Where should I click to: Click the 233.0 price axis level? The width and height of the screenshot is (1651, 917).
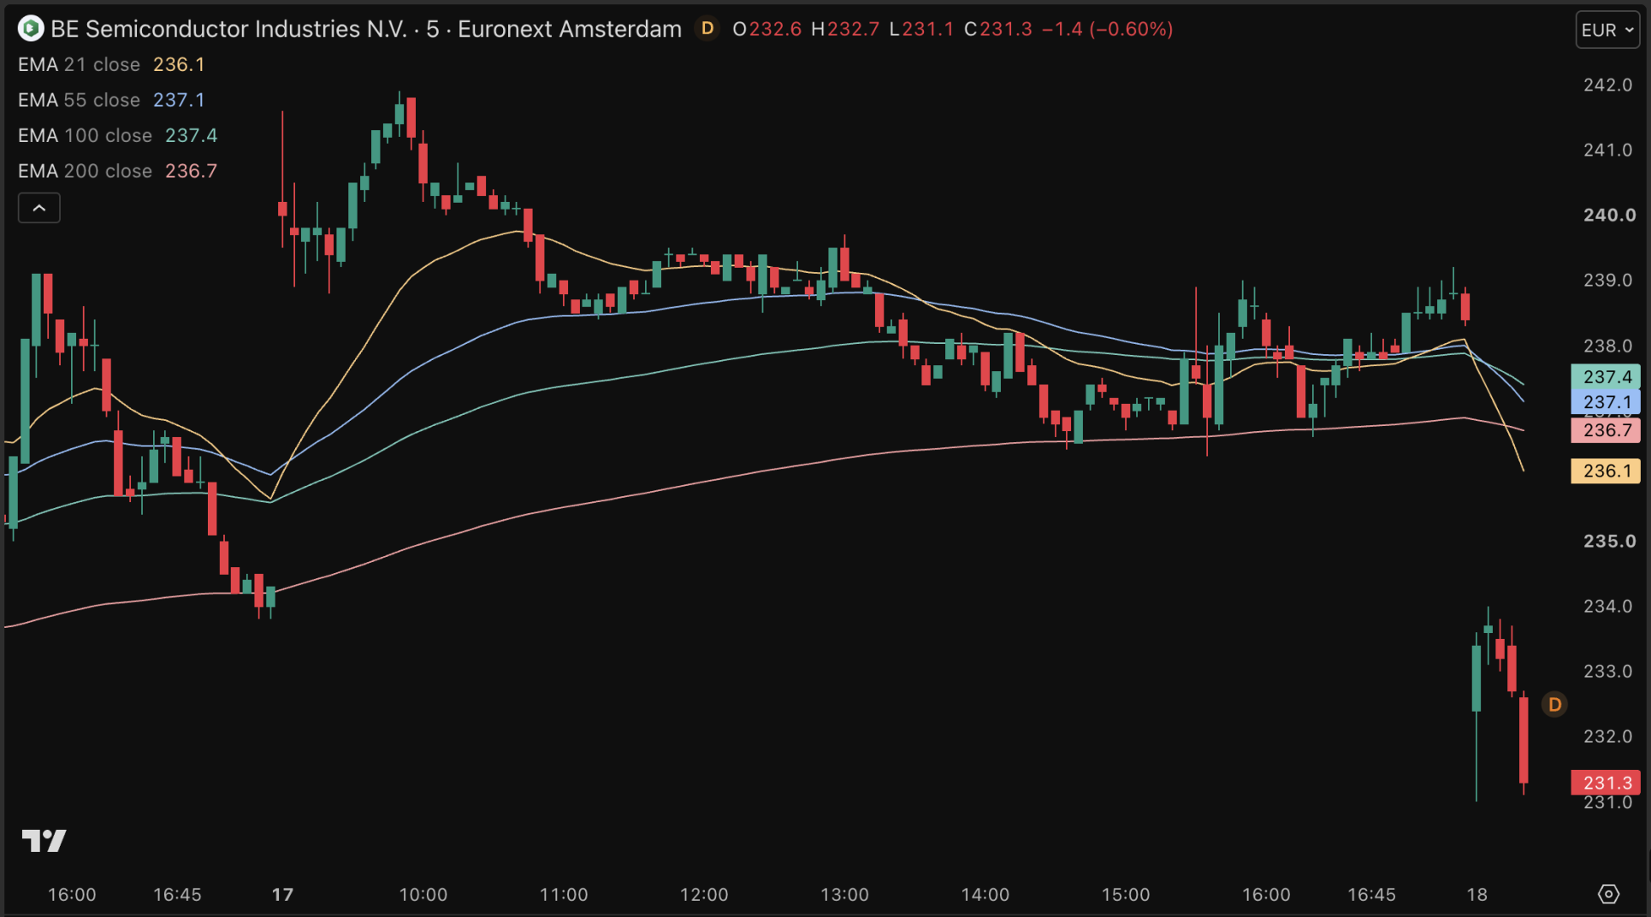pos(1608,671)
